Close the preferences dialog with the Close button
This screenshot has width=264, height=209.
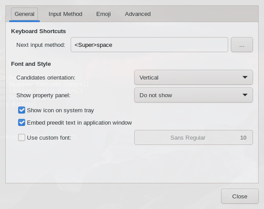[x=240, y=196]
